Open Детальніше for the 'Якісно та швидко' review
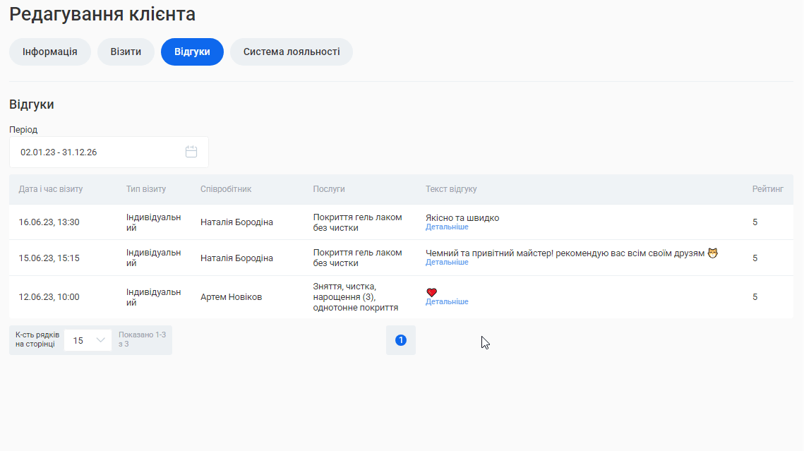Viewport: 804px width, 451px height. [447, 227]
